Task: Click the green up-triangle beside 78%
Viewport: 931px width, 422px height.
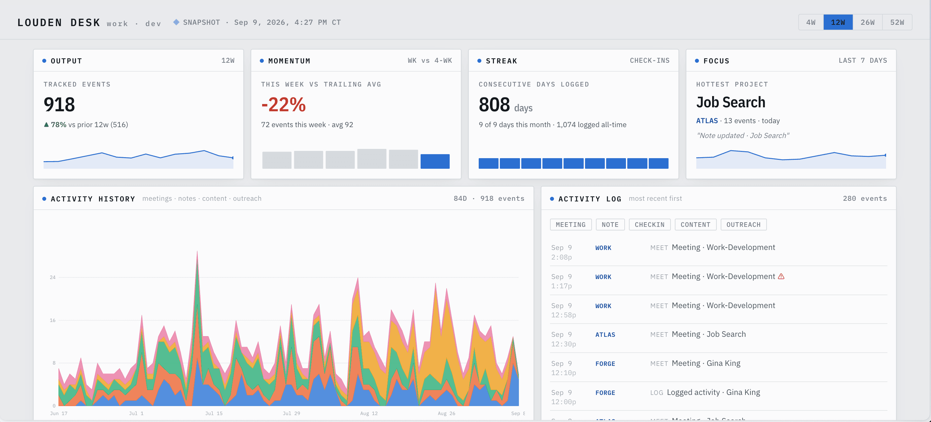Action: pyautogui.click(x=46, y=125)
